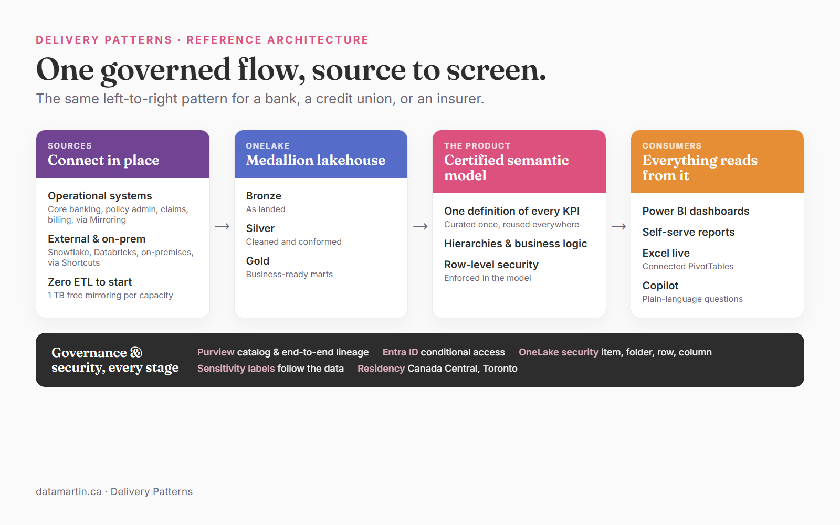Viewport: 840px width, 525px height.
Task: Click 'Power BI dashboards'
Action: pos(696,211)
